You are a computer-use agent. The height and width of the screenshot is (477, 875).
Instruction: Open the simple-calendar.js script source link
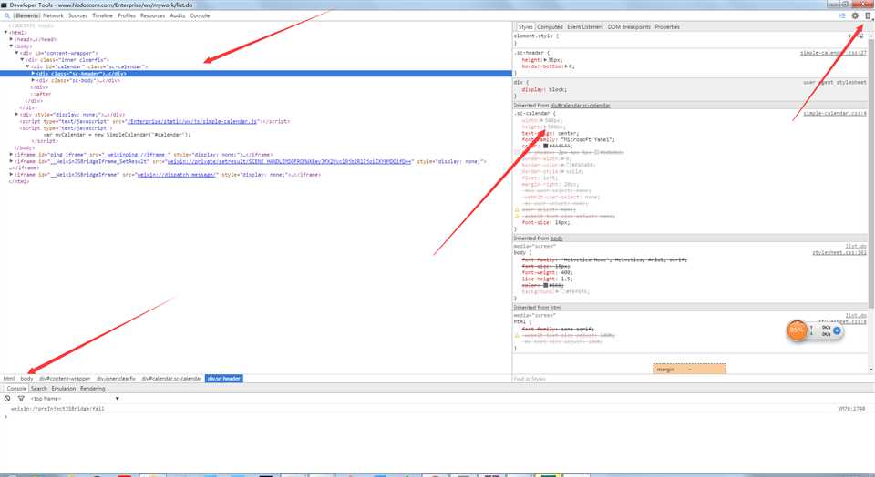click(x=192, y=121)
